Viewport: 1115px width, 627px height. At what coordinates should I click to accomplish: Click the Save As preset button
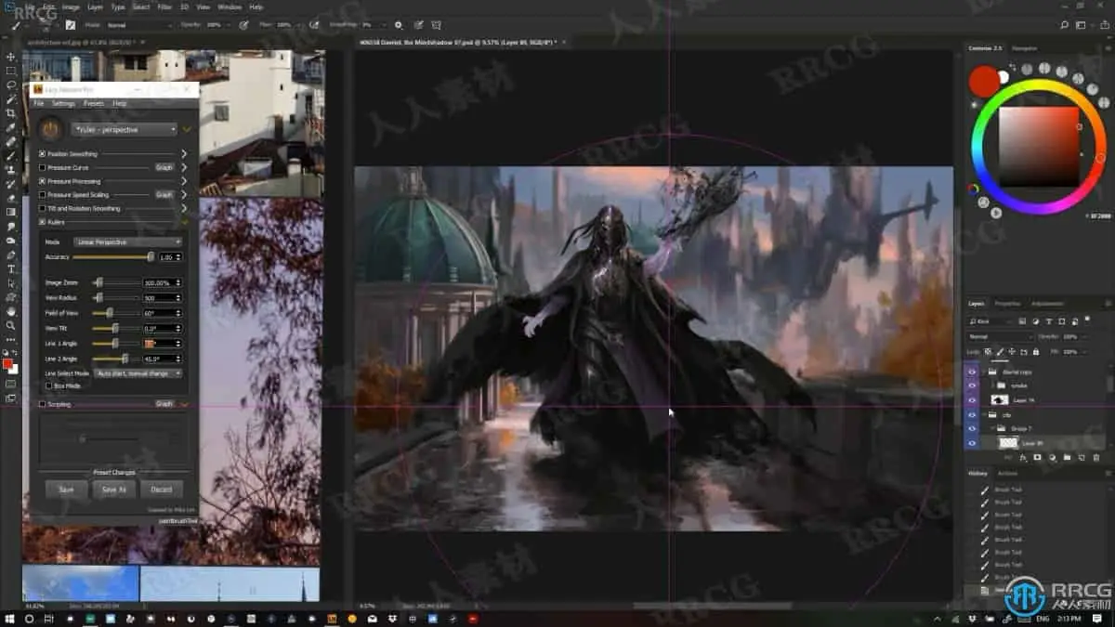[x=113, y=489]
